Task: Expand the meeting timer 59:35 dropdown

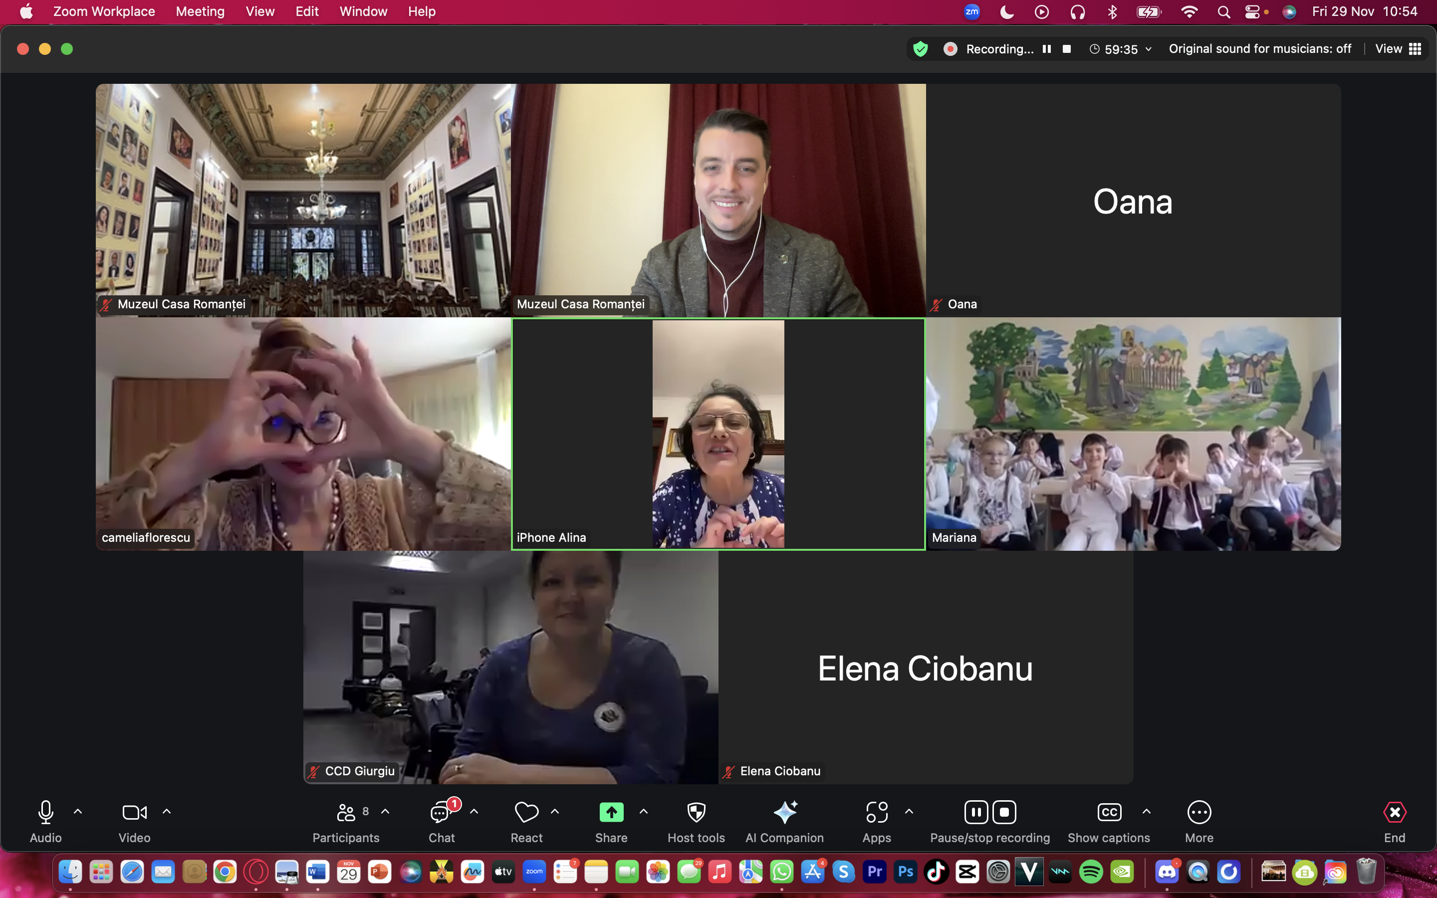Action: pyautogui.click(x=1149, y=49)
